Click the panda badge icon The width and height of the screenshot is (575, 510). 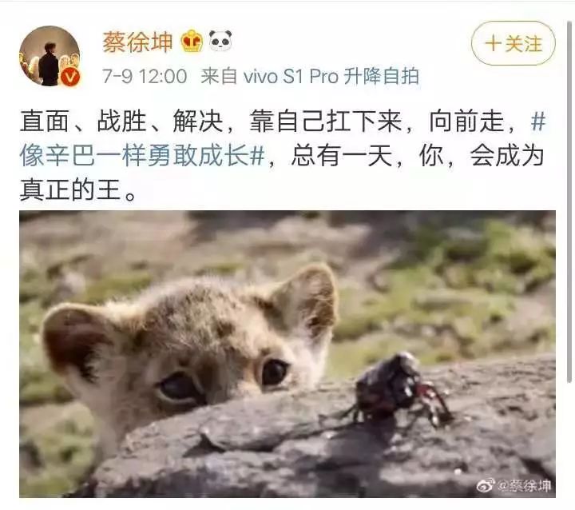220,40
